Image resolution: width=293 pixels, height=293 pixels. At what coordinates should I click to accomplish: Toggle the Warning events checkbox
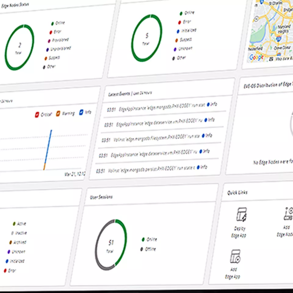pyautogui.click(x=58, y=114)
